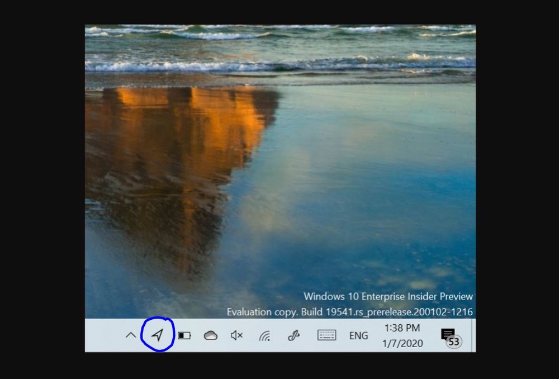The image size is (559, 379).
Task: Click empty taskbar area left of chevron
Action: click(103, 335)
